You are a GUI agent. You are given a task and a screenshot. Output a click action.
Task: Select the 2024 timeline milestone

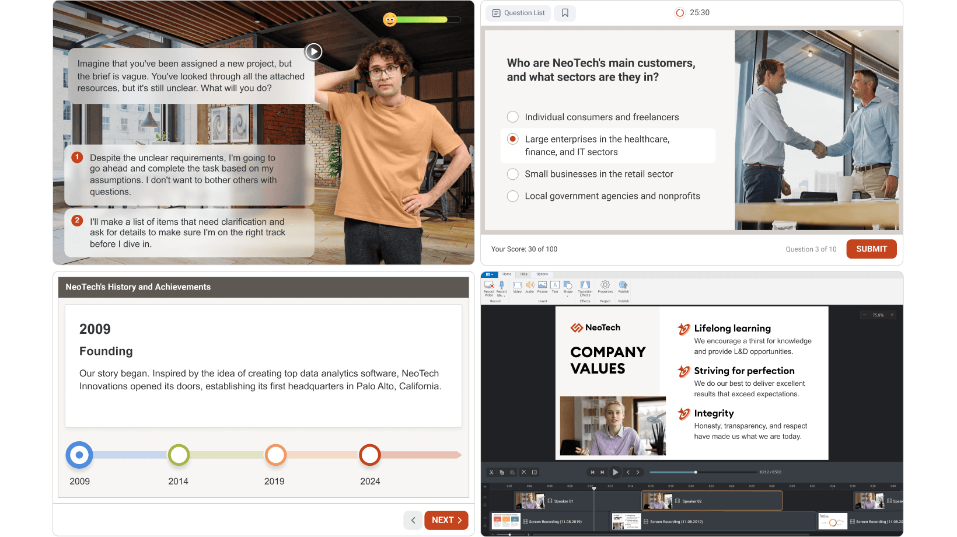click(x=369, y=455)
